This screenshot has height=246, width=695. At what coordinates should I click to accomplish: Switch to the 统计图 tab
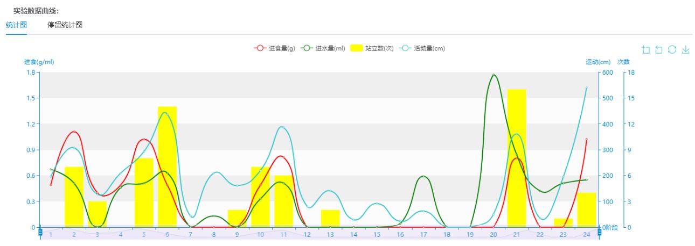coord(16,25)
